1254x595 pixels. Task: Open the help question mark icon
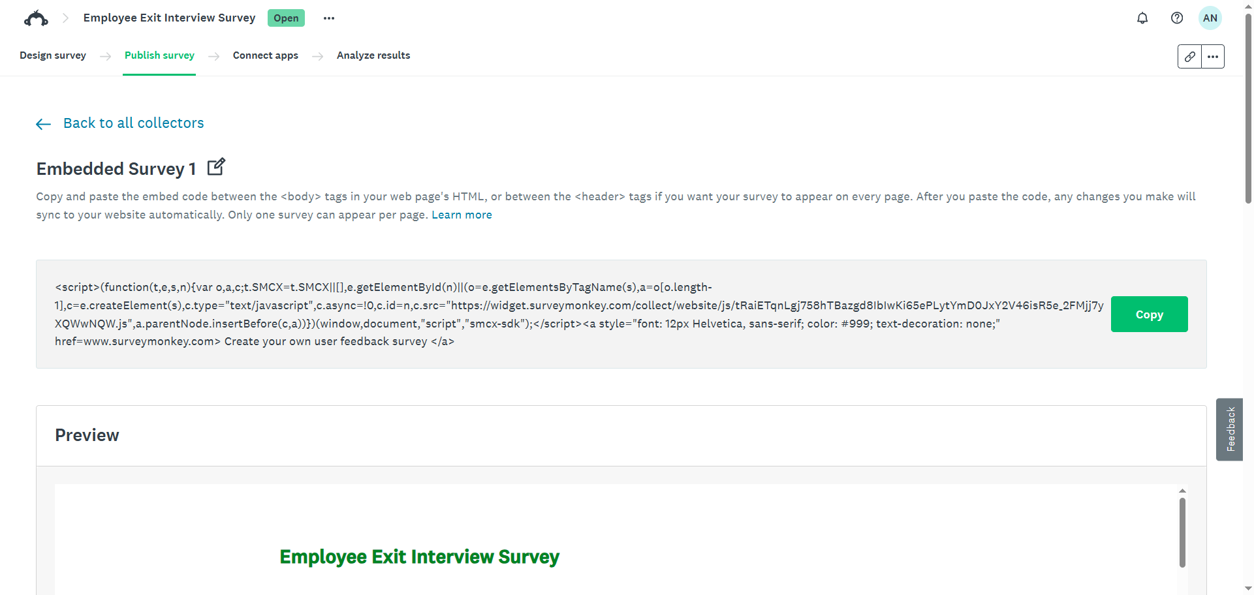(x=1177, y=18)
